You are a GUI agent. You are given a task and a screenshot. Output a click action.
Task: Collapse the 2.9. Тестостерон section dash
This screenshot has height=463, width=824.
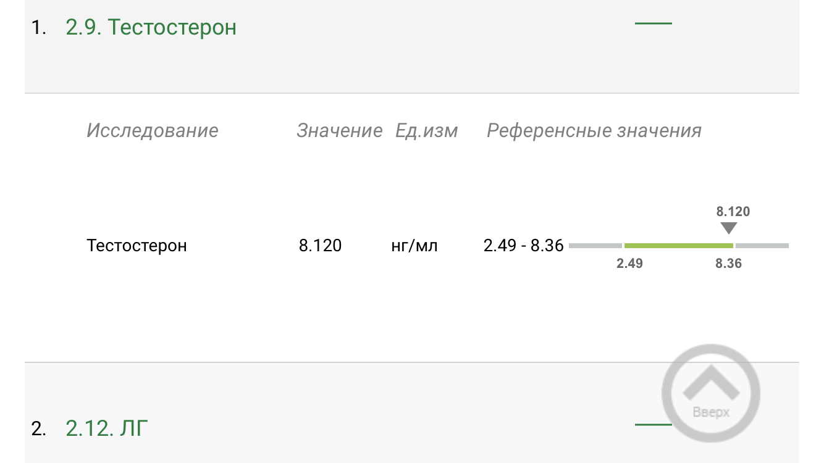(x=653, y=23)
